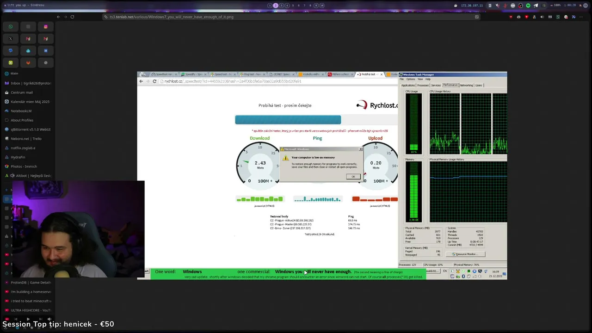Click the browser forward arrow
This screenshot has width=592, height=333.
[x=65, y=17]
